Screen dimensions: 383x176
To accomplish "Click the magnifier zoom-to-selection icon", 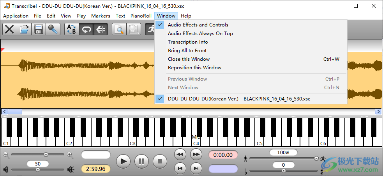I will [119, 30].
